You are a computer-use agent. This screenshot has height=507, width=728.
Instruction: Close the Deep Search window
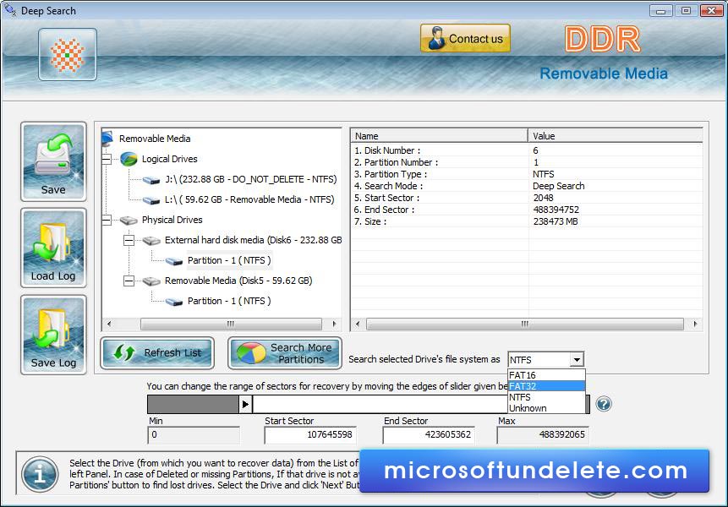click(x=711, y=10)
